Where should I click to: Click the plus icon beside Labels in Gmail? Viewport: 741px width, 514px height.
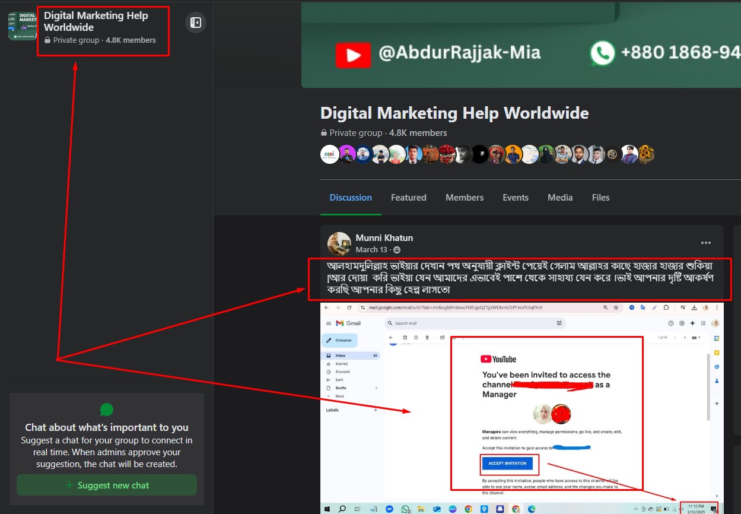[375, 410]
